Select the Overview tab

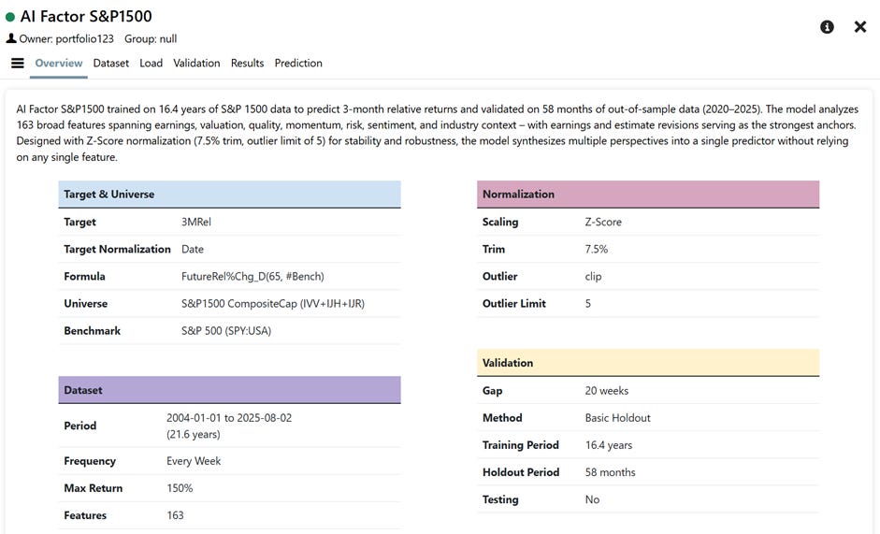point(58,63)
